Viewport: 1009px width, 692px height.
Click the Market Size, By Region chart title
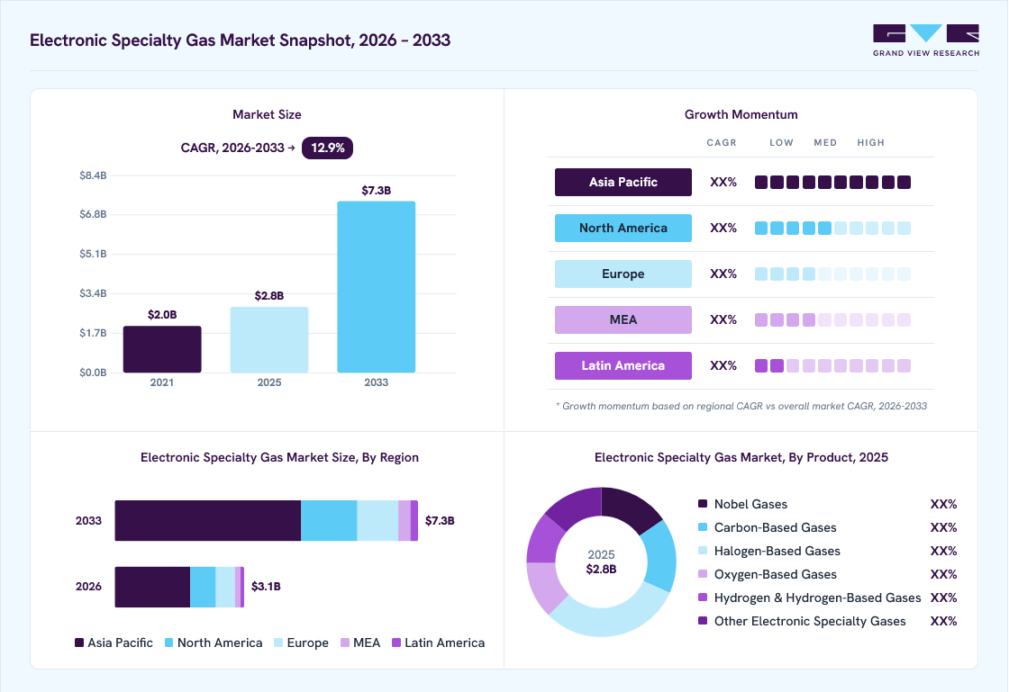click(x=279, y=457)
